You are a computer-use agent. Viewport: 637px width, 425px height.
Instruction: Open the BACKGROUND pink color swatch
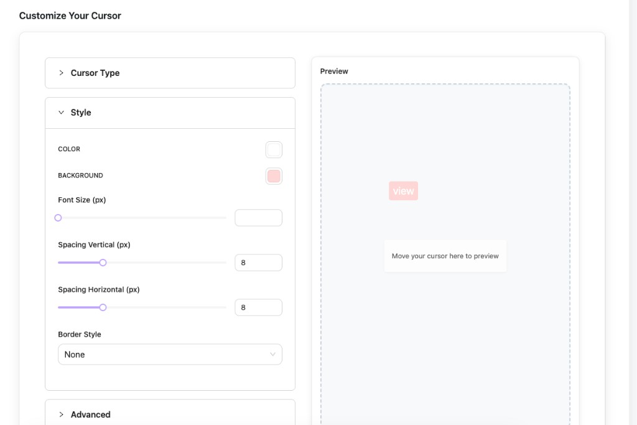click(x=274, y=176)
